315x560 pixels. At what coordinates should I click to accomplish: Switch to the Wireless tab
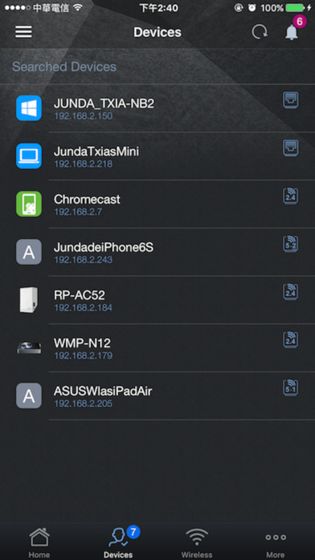point(197,543)
